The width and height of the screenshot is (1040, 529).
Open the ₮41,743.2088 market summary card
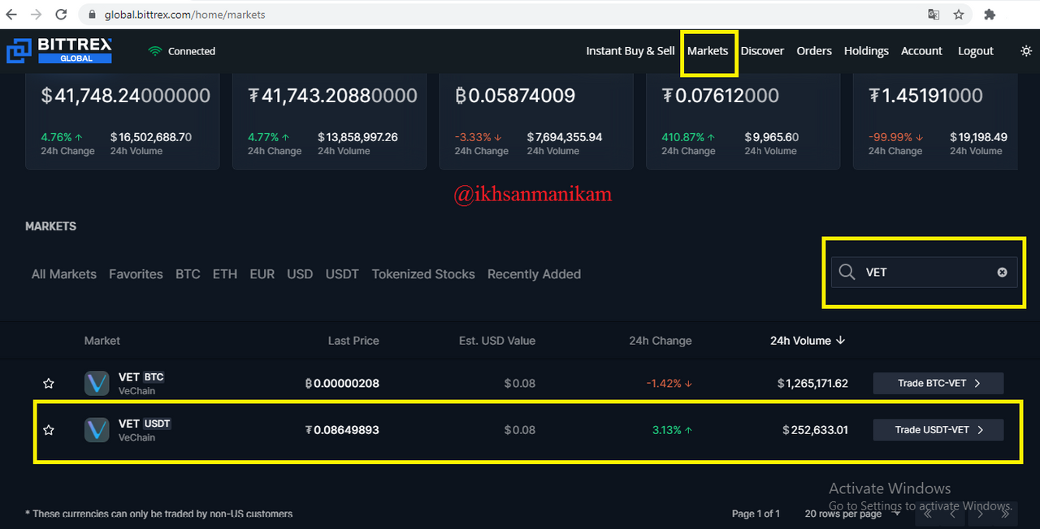pos(329,122)
